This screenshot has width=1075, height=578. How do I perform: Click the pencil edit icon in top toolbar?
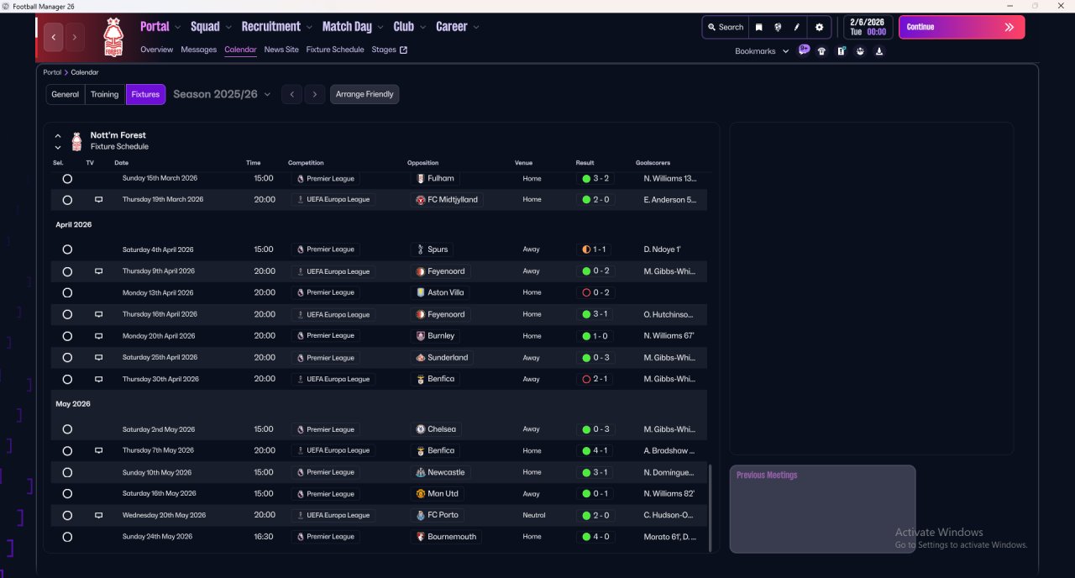pos(797,27)
